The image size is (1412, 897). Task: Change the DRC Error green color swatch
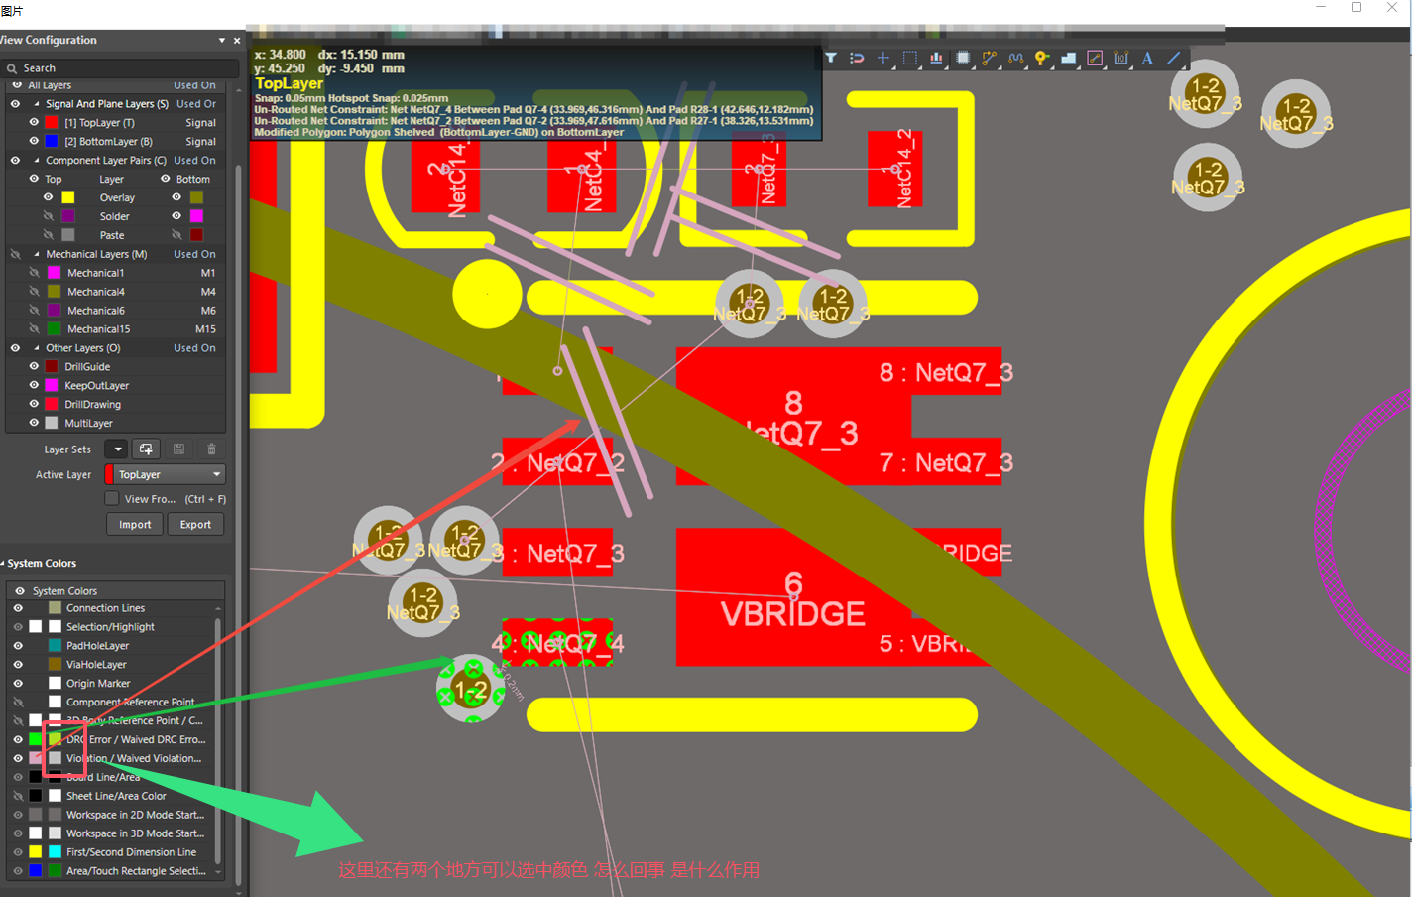(x=36, y=740)
